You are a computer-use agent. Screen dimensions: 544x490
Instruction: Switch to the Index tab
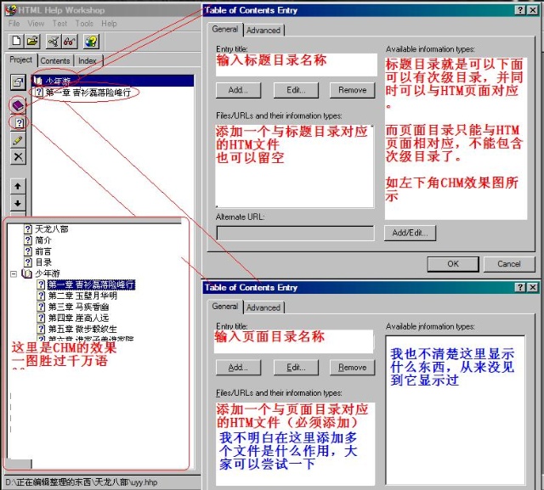(x=88, y=61)
